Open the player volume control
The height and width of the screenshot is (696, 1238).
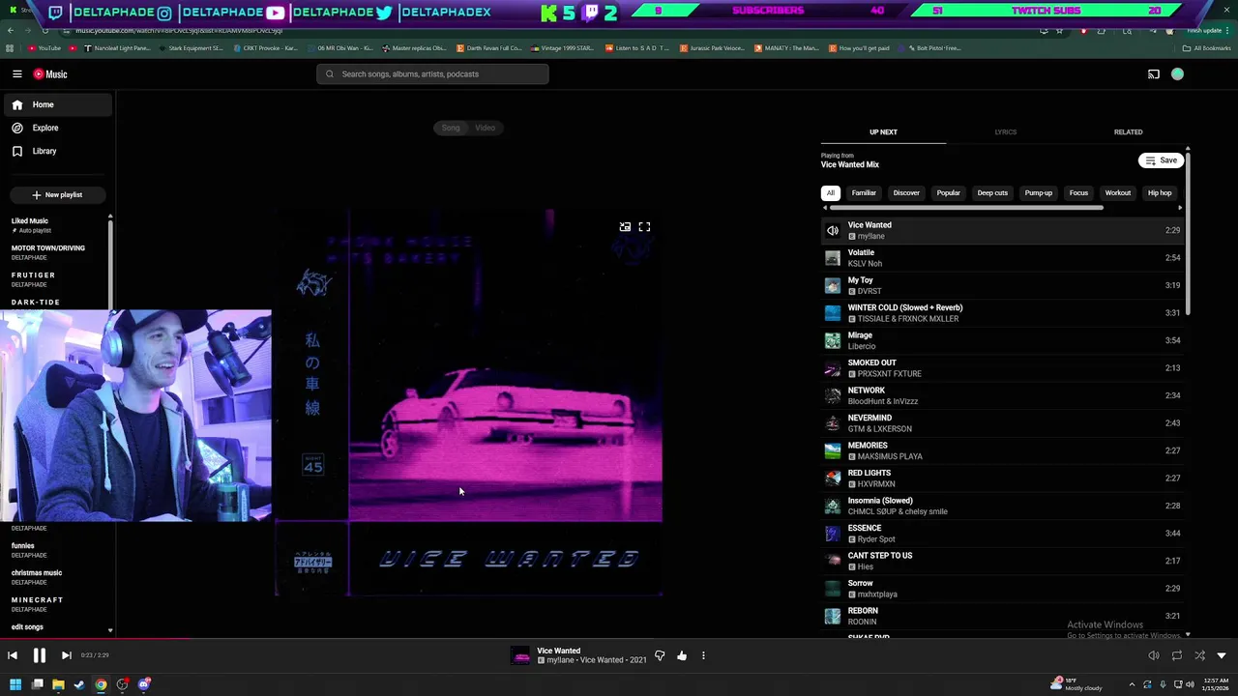coord(1153,655)
